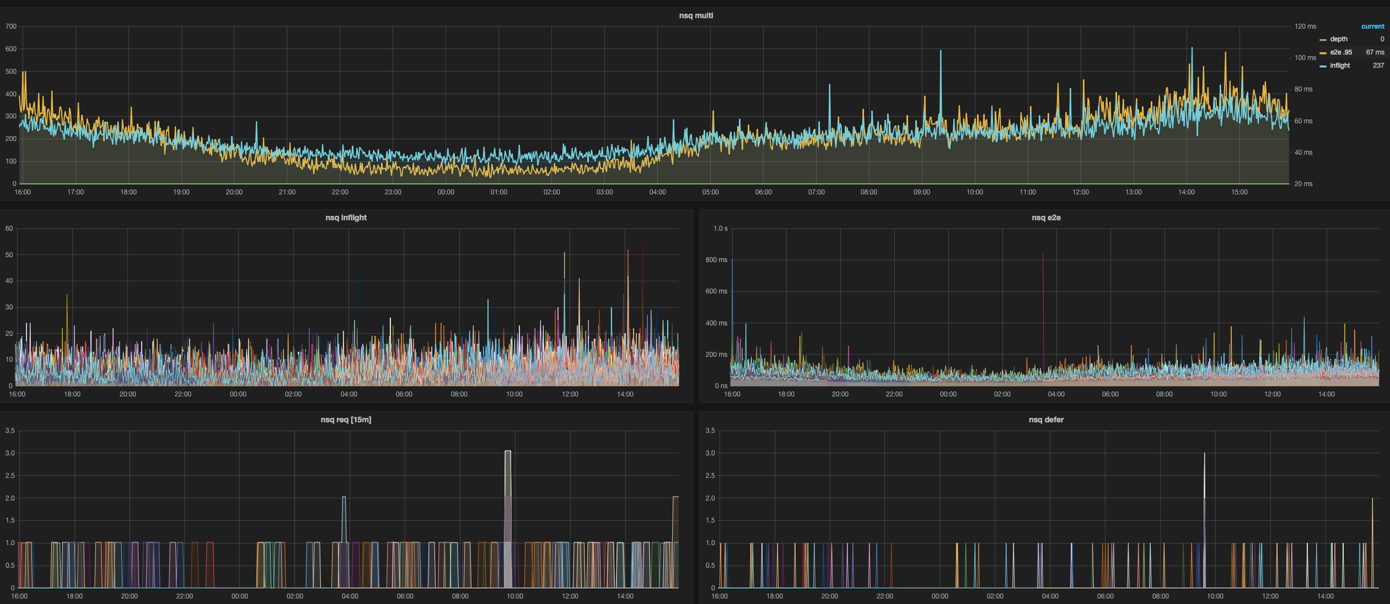Click the 3.0 peak in nsq req graph

coord(508,452)
